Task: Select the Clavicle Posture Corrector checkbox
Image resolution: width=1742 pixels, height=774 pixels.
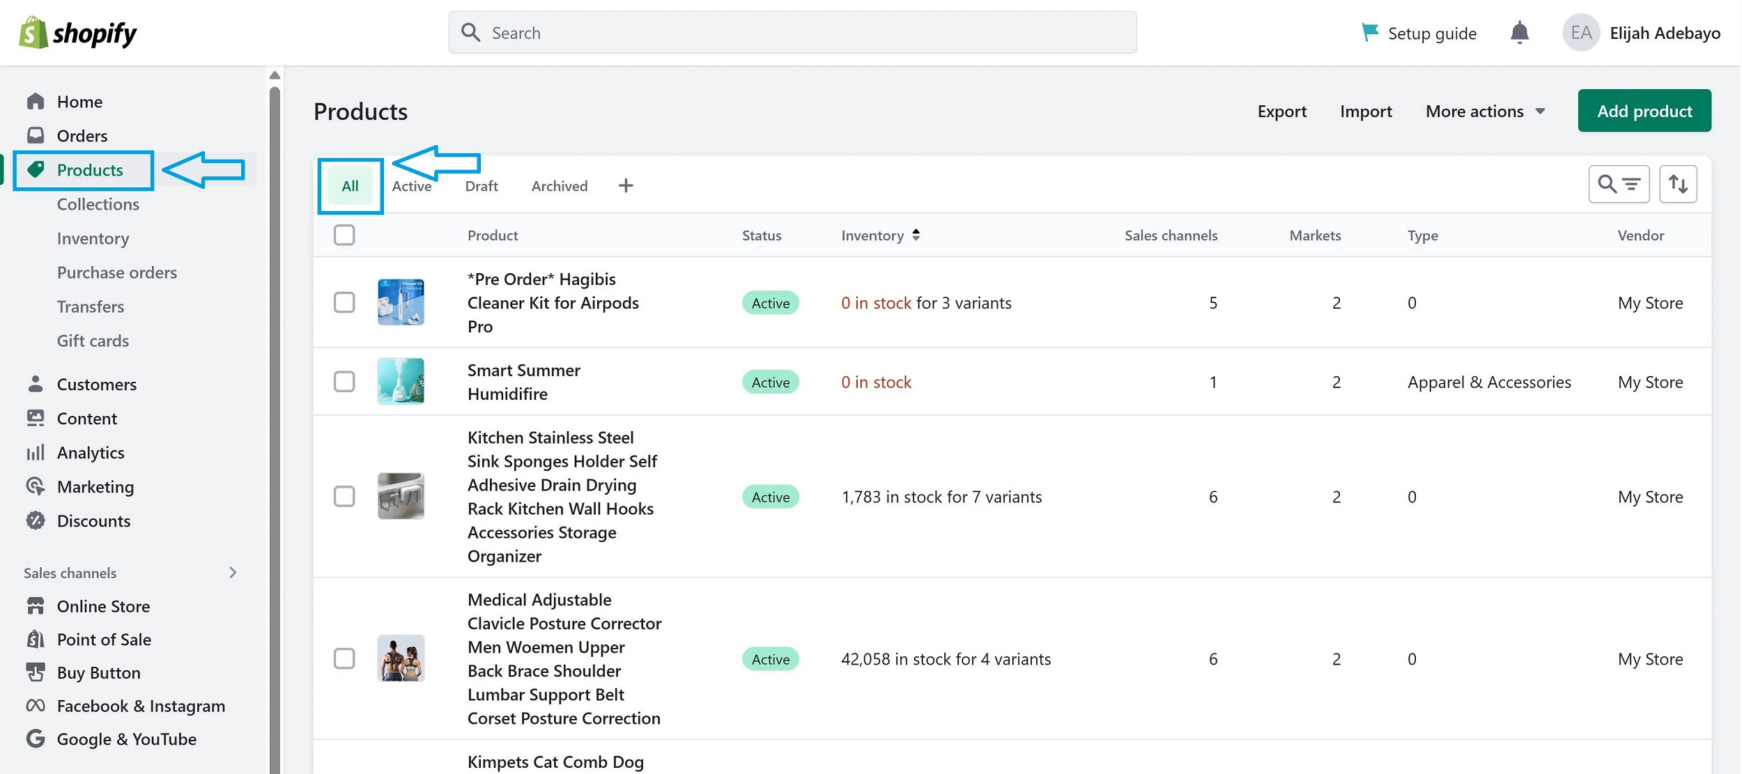Action: (344, 658)
